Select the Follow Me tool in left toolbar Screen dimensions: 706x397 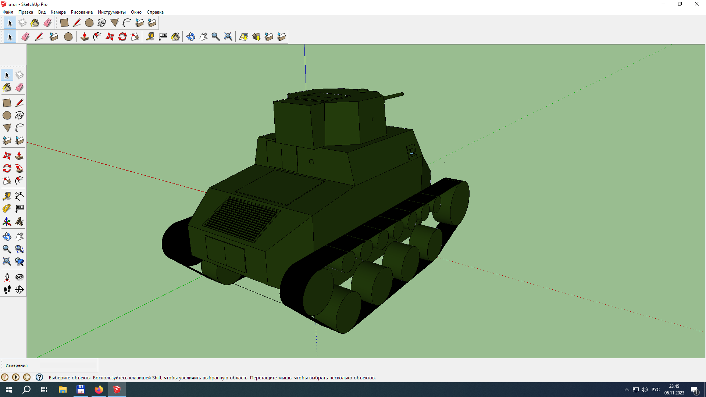coord(19,168)
